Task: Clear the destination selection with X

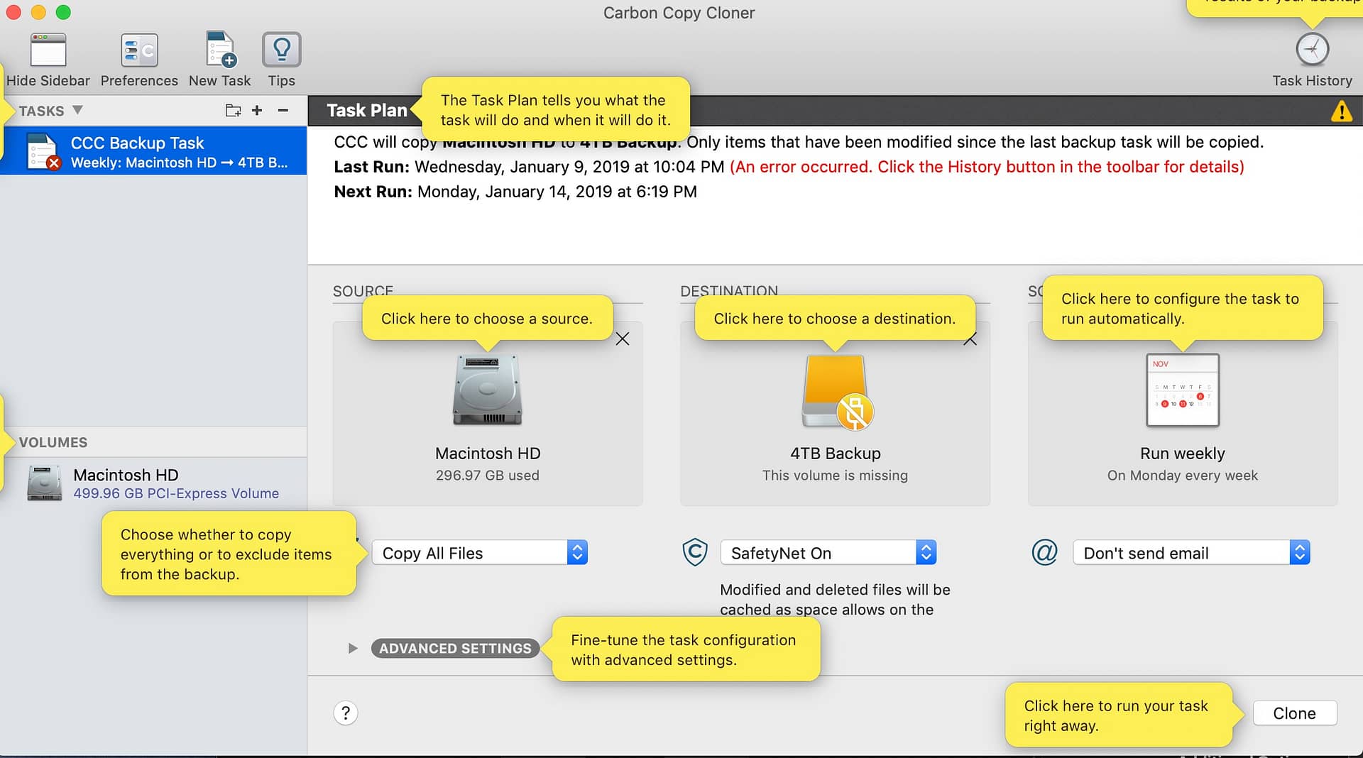Action: [970, 339]
